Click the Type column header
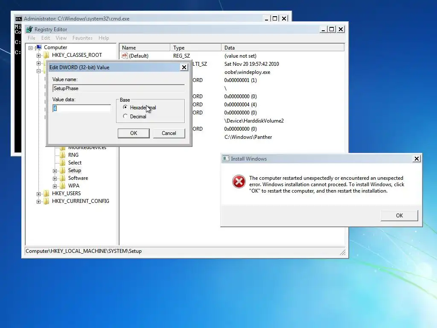The width and height of the screenshot is (437, 328). (195, 48)
